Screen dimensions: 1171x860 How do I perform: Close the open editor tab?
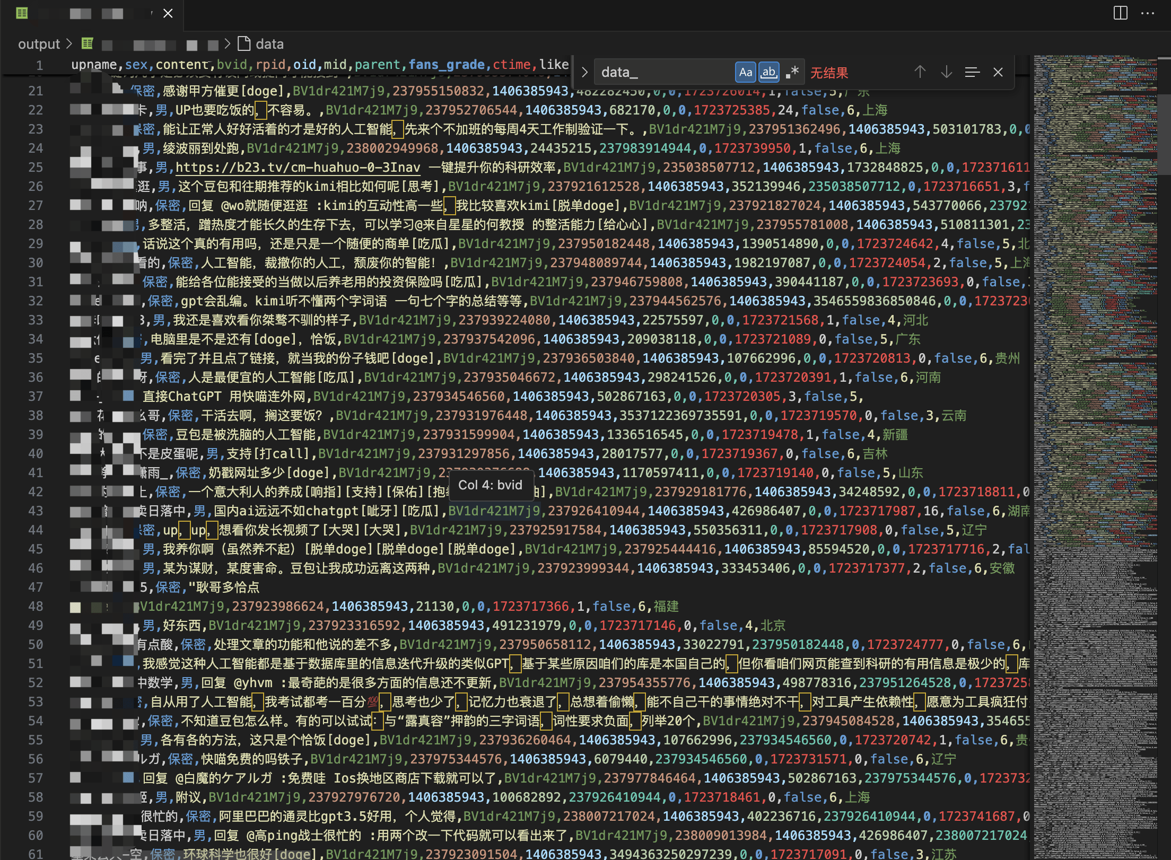pos(168,13)
